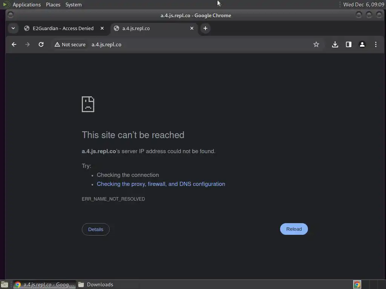386x289 pixels.
Task: Open the proxy, firewall, and DNS configuration link
Action: pos(161,184)
